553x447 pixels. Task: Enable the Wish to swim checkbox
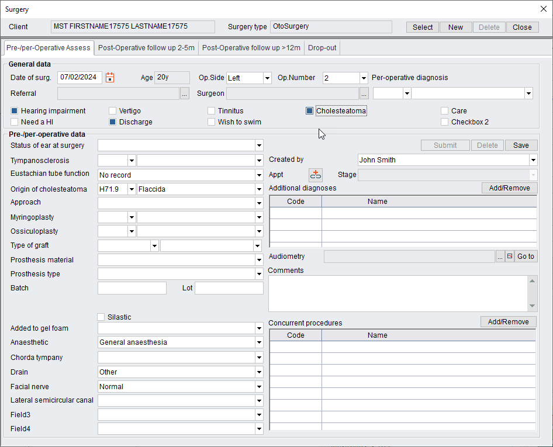click(211, 122)
